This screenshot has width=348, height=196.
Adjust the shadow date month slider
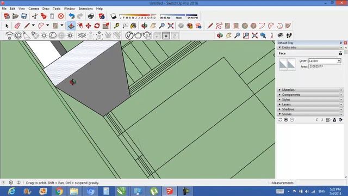point(138,16)
